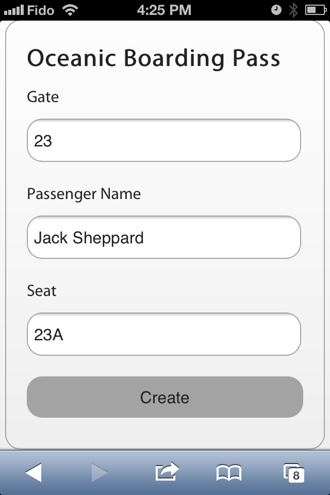Screen dimensions: 330x495
Task: Click the Seat field label
Action: pyautogui.click(x=42, y=291)
